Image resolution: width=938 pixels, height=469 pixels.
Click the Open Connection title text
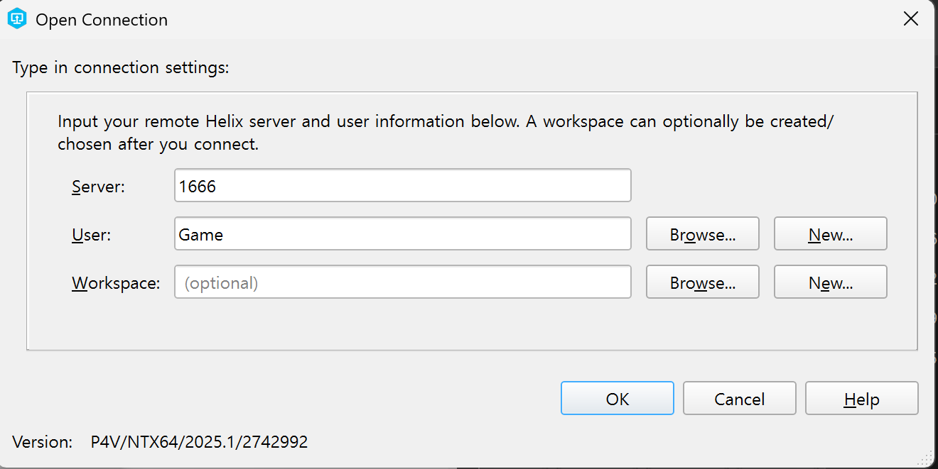pyautogui.click(x=102, y=20)
